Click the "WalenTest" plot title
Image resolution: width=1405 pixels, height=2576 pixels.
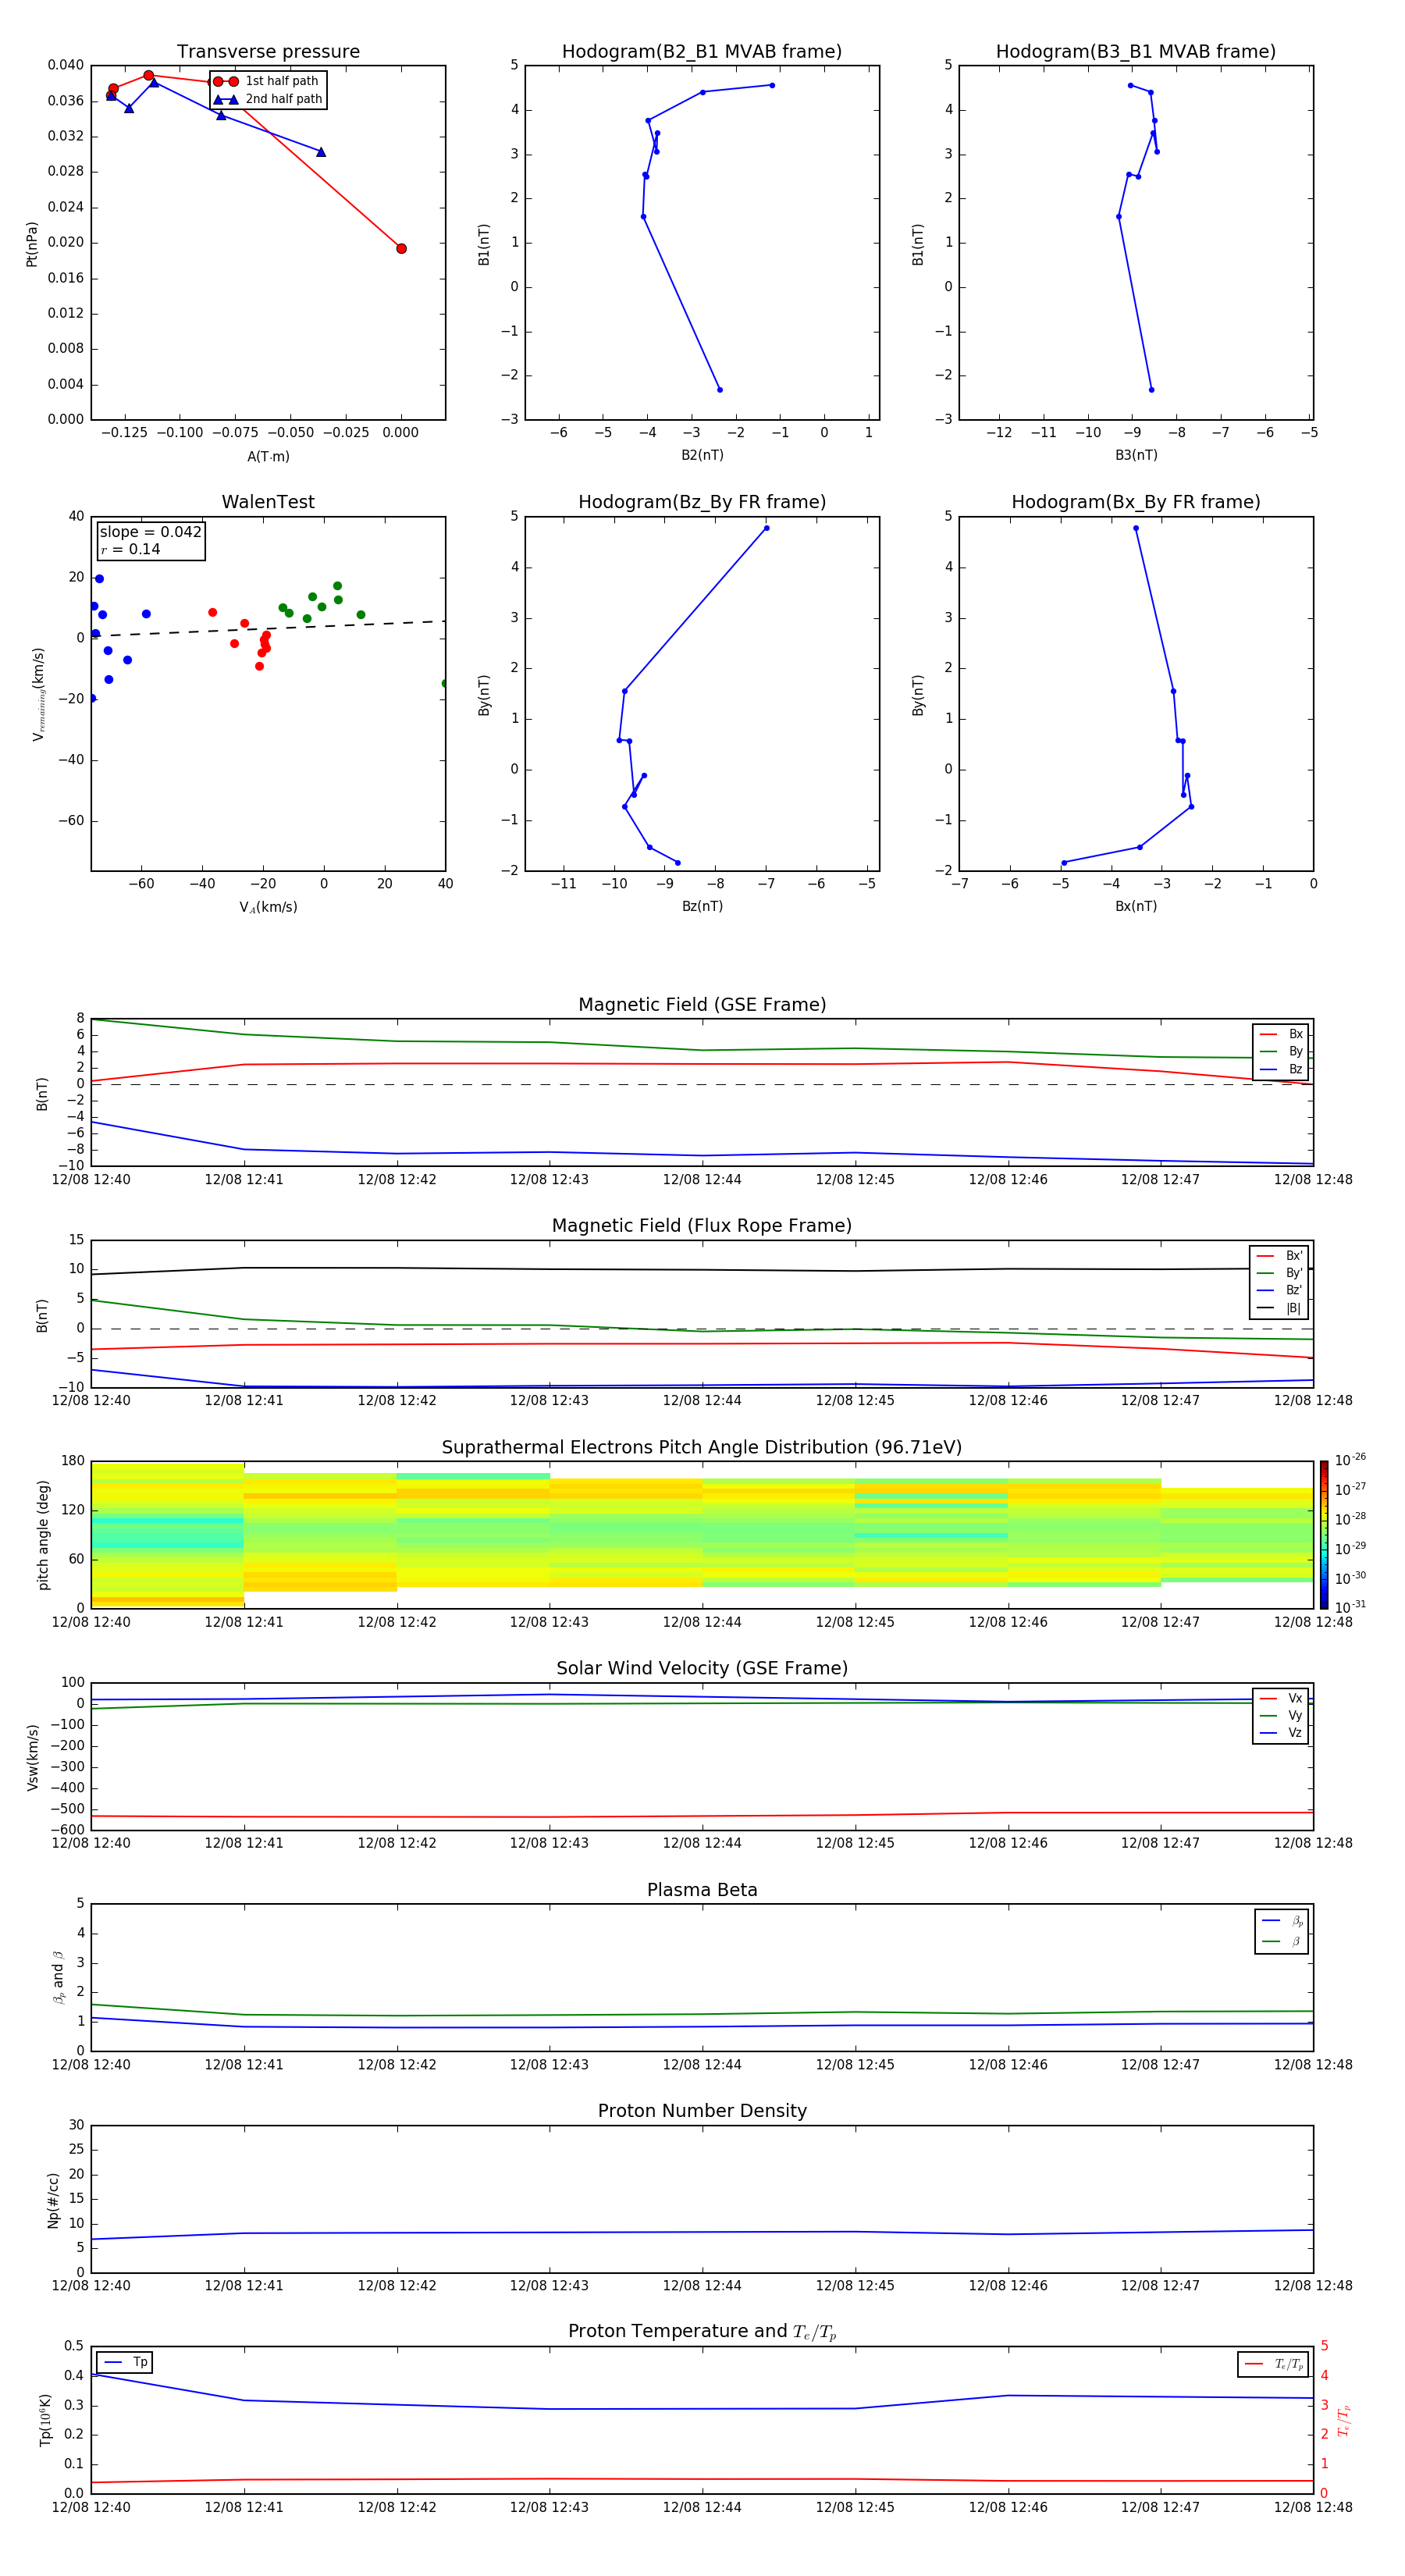(x=268, y=502)
